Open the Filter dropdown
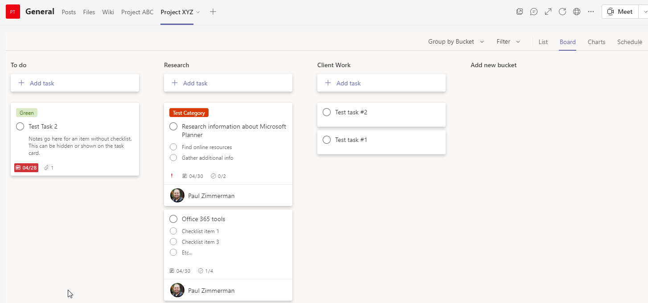The image size is (648, 303). [x=508, y=41]
